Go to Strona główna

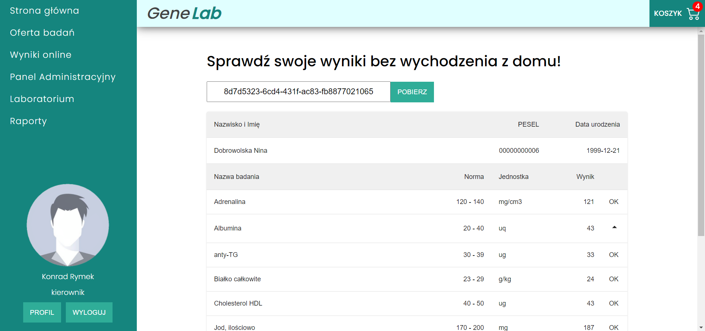point(44,11)
